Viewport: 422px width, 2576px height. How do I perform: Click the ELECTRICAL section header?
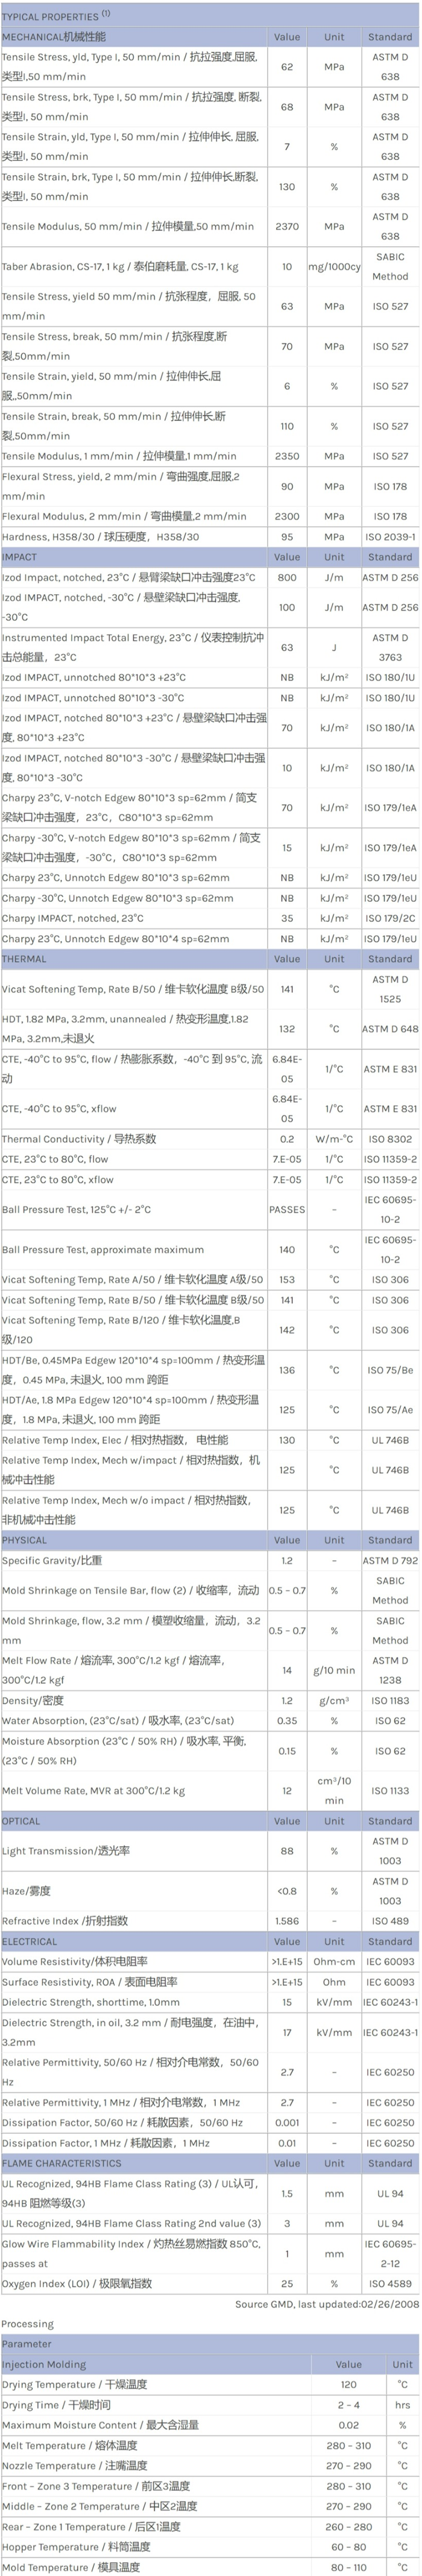30,1941
